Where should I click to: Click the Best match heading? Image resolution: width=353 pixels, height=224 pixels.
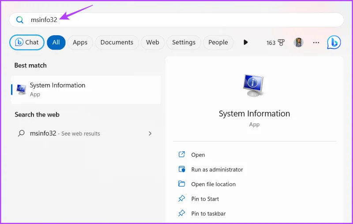coord(30,65)
